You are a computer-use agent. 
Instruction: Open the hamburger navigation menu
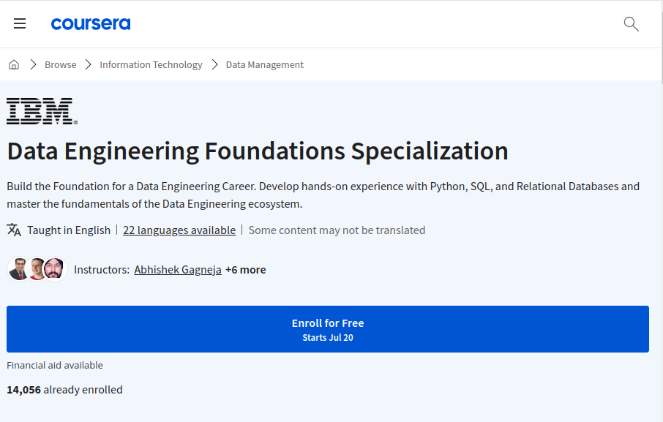click(x=20, y=23)
